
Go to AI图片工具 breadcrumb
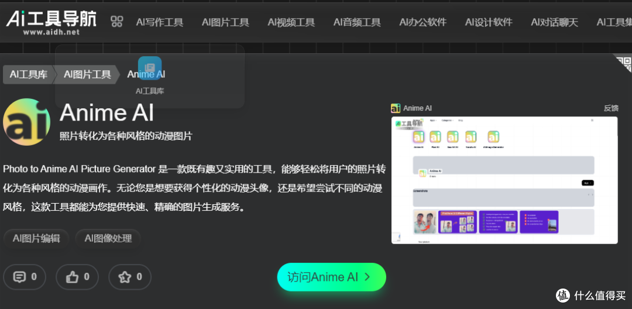coord(87,74)
